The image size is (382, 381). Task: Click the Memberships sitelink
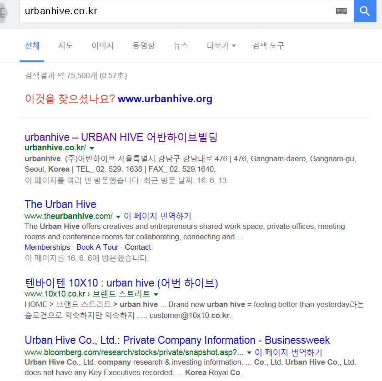(x=47, y=247)
